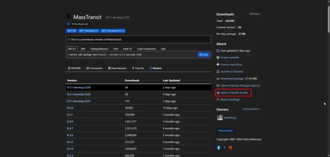
Task: Select the CPM tab
Action: click(116, 49)
